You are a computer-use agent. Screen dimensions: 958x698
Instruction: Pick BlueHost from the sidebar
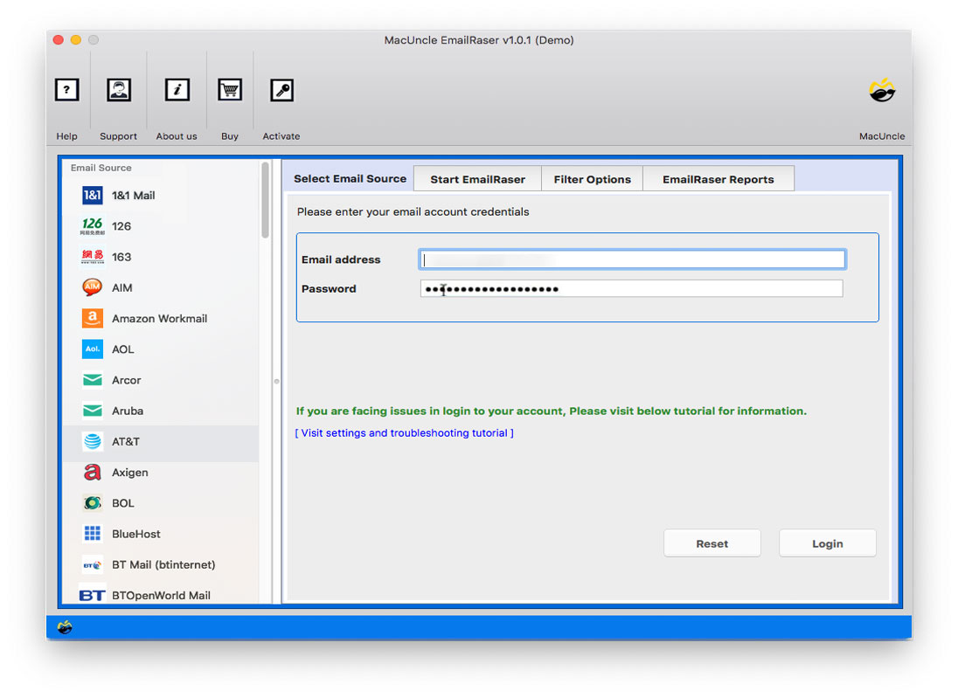135,534
